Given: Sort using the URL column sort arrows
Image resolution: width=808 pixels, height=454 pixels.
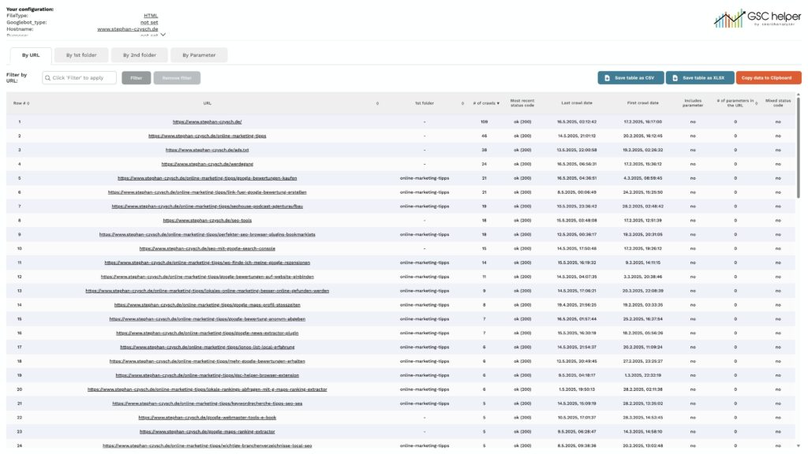Looking at the screenshot, I should 377,103.
